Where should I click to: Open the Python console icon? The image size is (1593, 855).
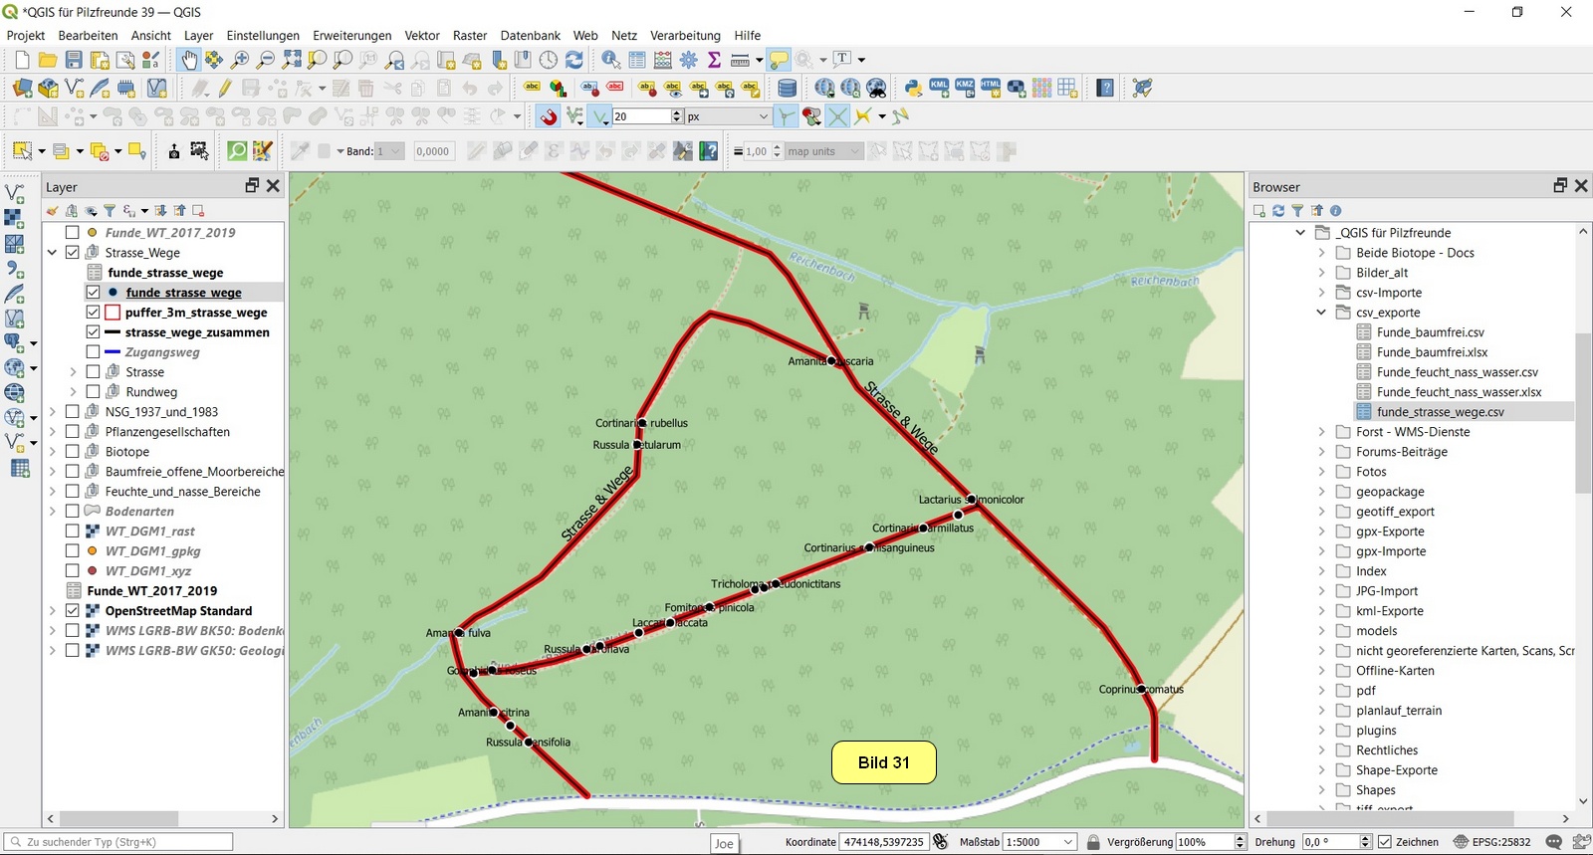[913, 88]
